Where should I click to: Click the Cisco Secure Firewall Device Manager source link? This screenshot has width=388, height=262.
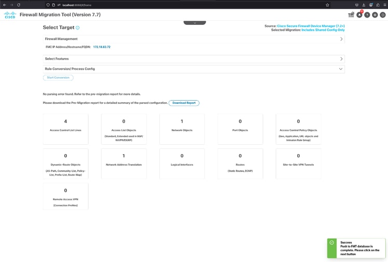pos(311,26)
